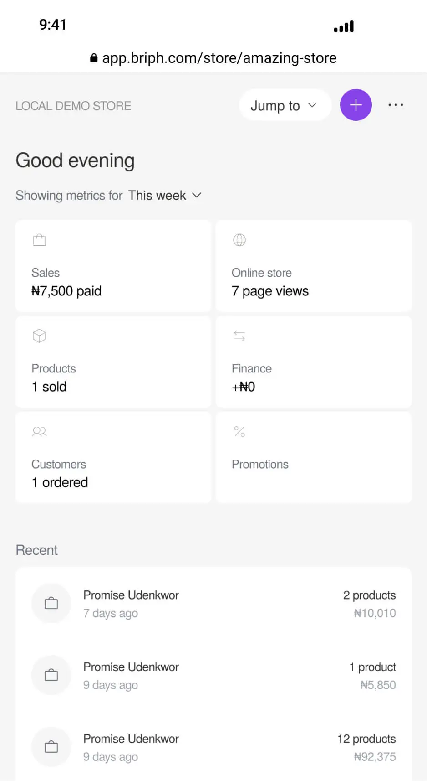Open the three-dot more options menu
Image resolution: width=427 pixels, height=781 pixels.
point(396,105)
